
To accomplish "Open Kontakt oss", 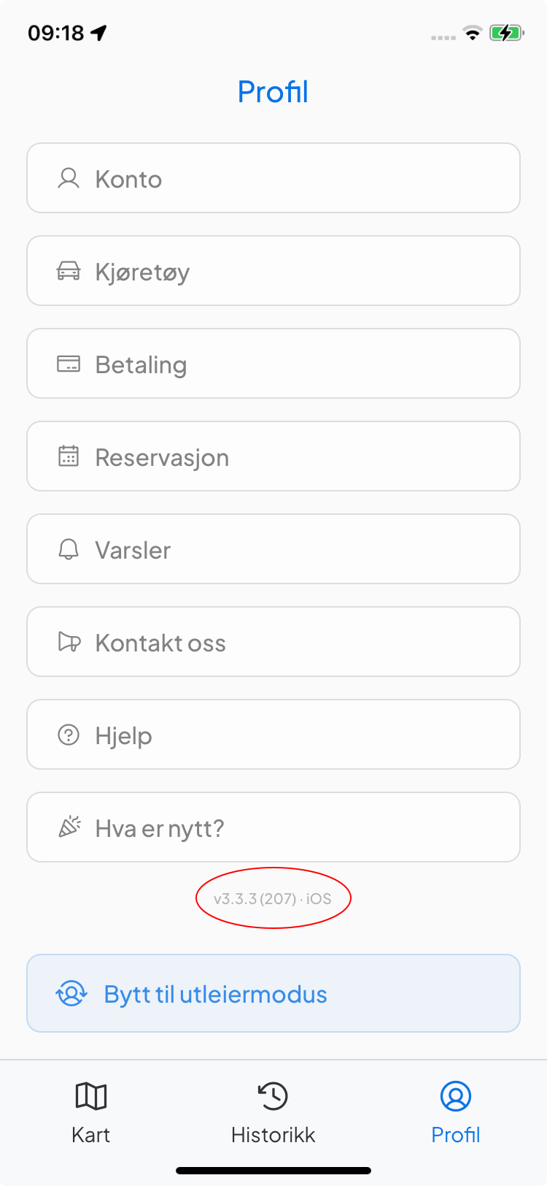I will coord(273,642).
